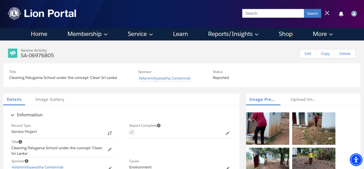Click the Search button

click(312, 14)
